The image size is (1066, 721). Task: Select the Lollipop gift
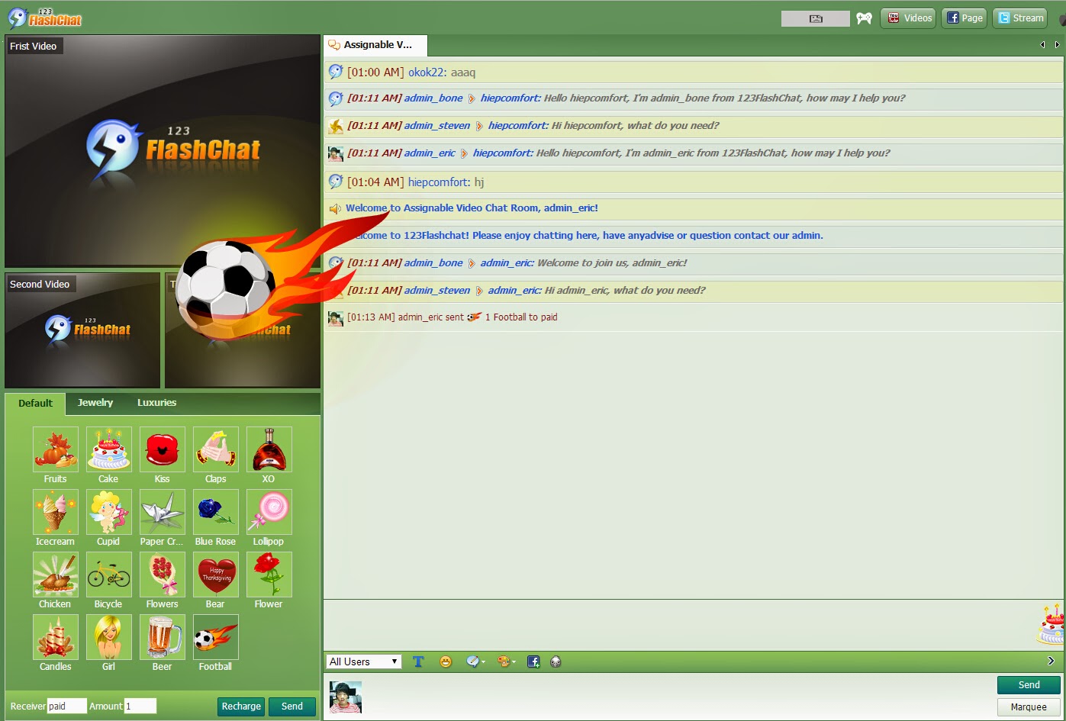[x=269, y=512]
